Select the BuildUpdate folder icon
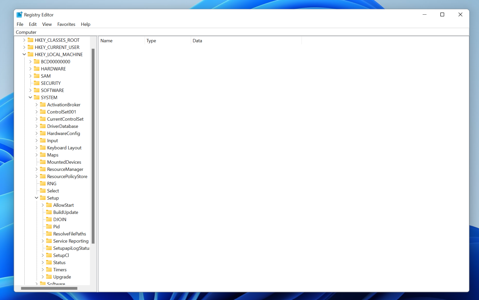 [x=49, y=212]
